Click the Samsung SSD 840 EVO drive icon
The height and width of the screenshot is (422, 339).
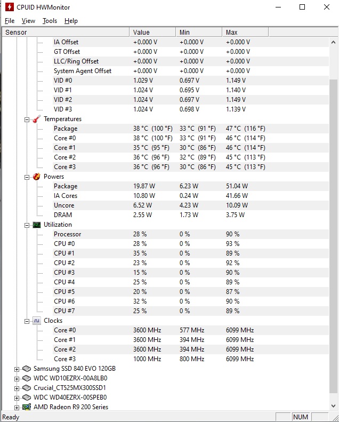pyautogui.click(x=26, y=369)
